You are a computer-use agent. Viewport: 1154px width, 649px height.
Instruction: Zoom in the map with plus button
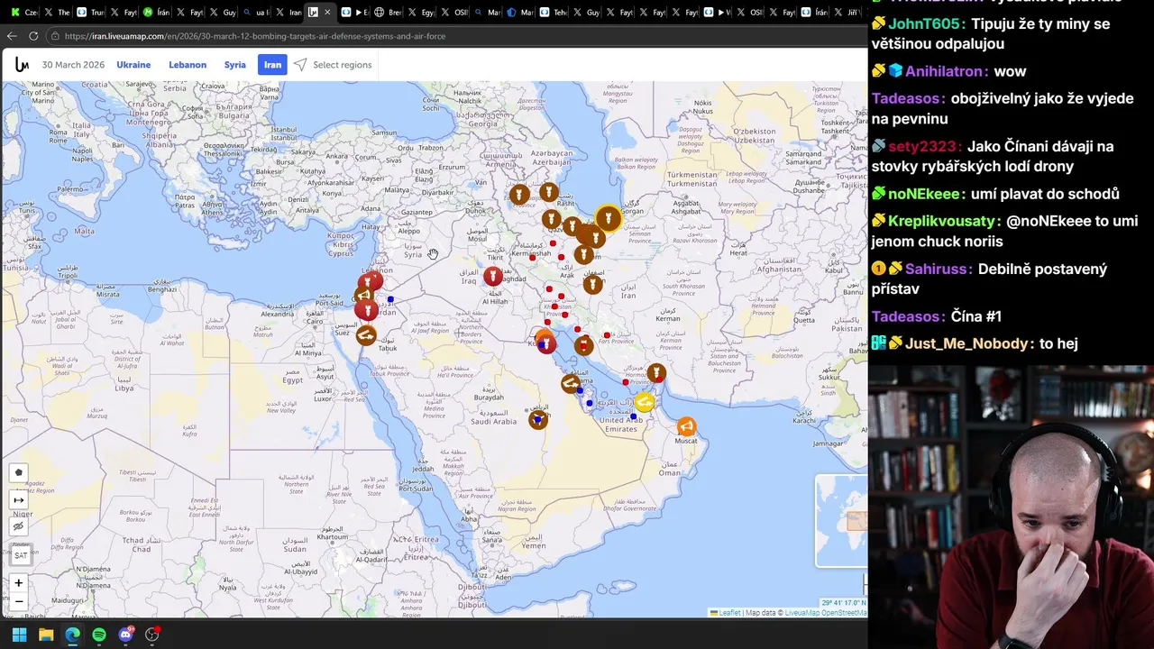[x=19, y=583]
